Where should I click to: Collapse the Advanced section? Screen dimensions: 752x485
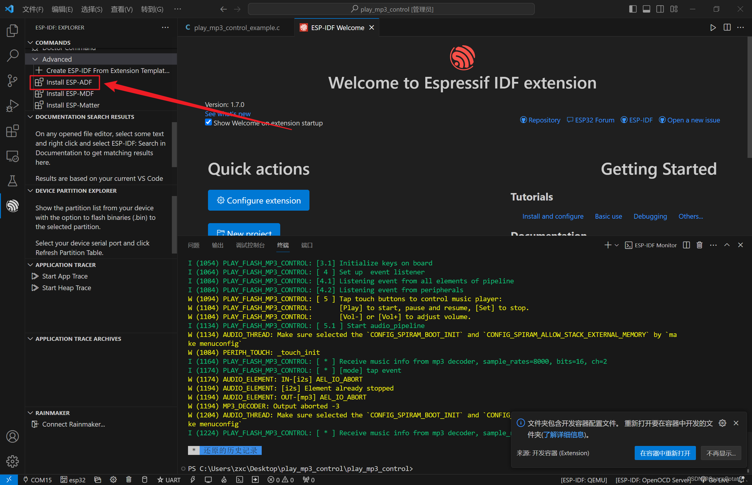pos(35,59)
